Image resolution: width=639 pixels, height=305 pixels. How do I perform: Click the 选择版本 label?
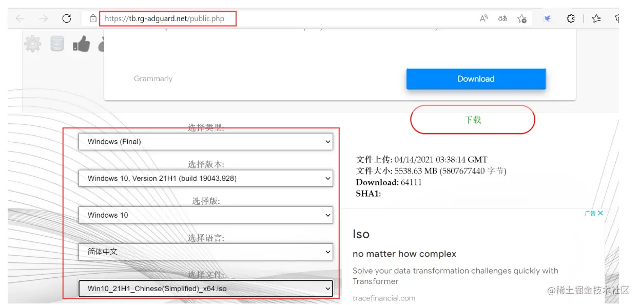pyautogui.click(x=206, y=164)
